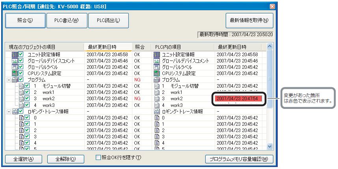Click the プログラム folder icon in the PLC column
This screenshot has height=169, width=338.
pos(156,80)
